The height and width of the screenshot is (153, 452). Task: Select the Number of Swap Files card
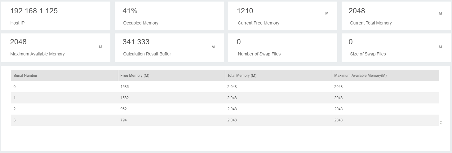(282, 48)
